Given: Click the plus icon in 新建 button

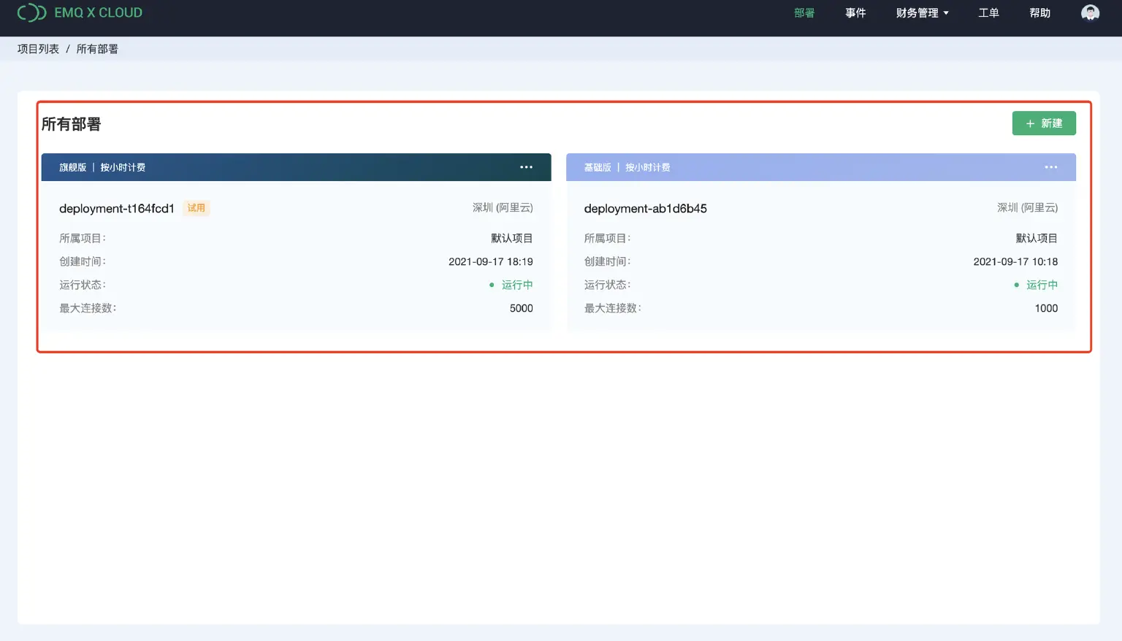Looking at the screenshot, I should (x=1030, y=124).
